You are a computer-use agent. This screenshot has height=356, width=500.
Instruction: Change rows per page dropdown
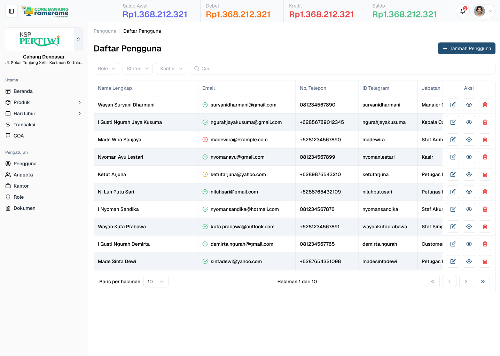click(x=156, y=282)
